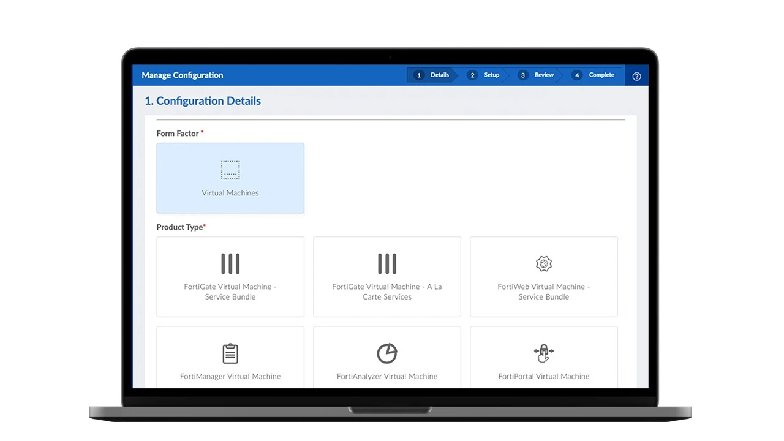784x441 pixels.
Task: Pick the FortiPortal Virtual Machine label
Action: (544, 376)
